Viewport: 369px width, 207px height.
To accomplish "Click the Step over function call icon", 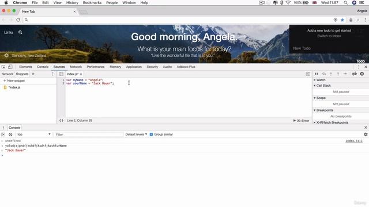I will pos(324,74).
